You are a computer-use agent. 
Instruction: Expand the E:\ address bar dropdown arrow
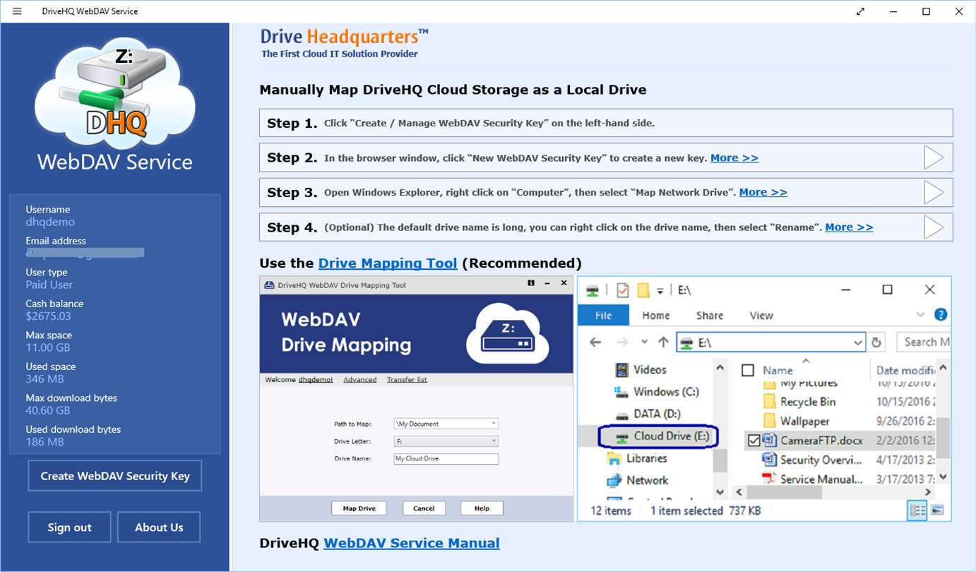tap(857, 342)
